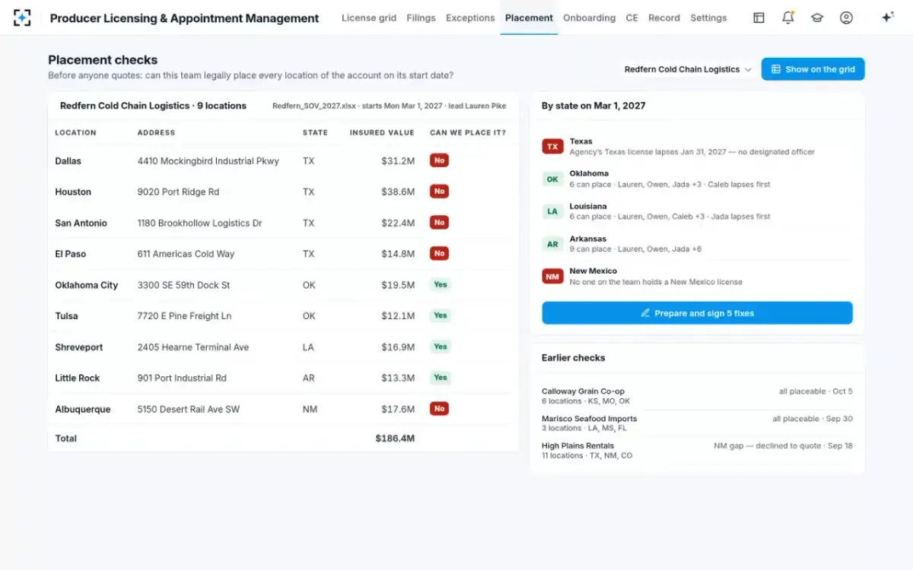The image size is (913, 570).
Task: Click the Producer Licensing & Appointment Management title
Action: 184,18
